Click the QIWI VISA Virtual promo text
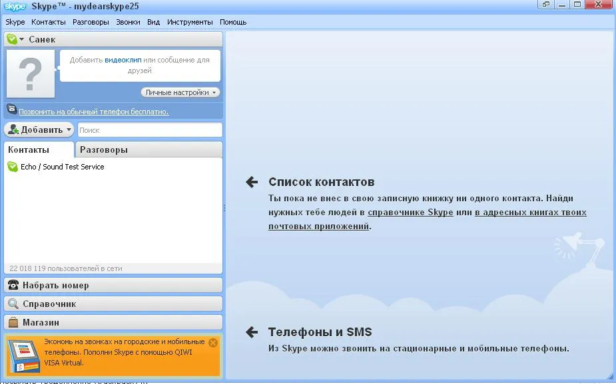616x384 pixels. [x=124, y=352]
